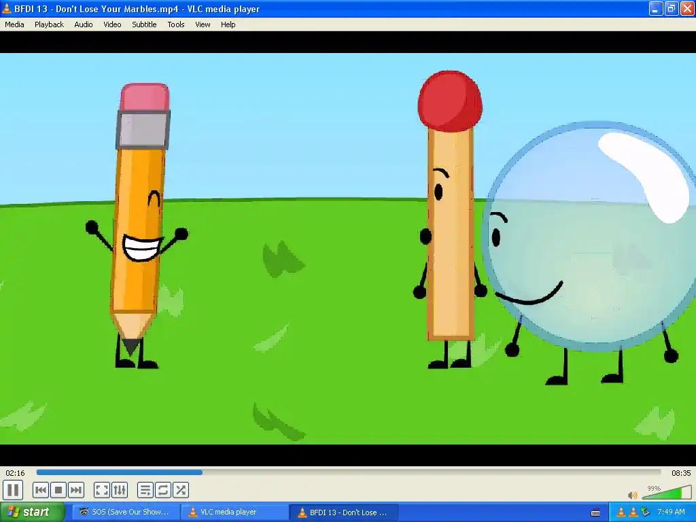Stop playback with the square button
The image size is (696, 522).
58,491
